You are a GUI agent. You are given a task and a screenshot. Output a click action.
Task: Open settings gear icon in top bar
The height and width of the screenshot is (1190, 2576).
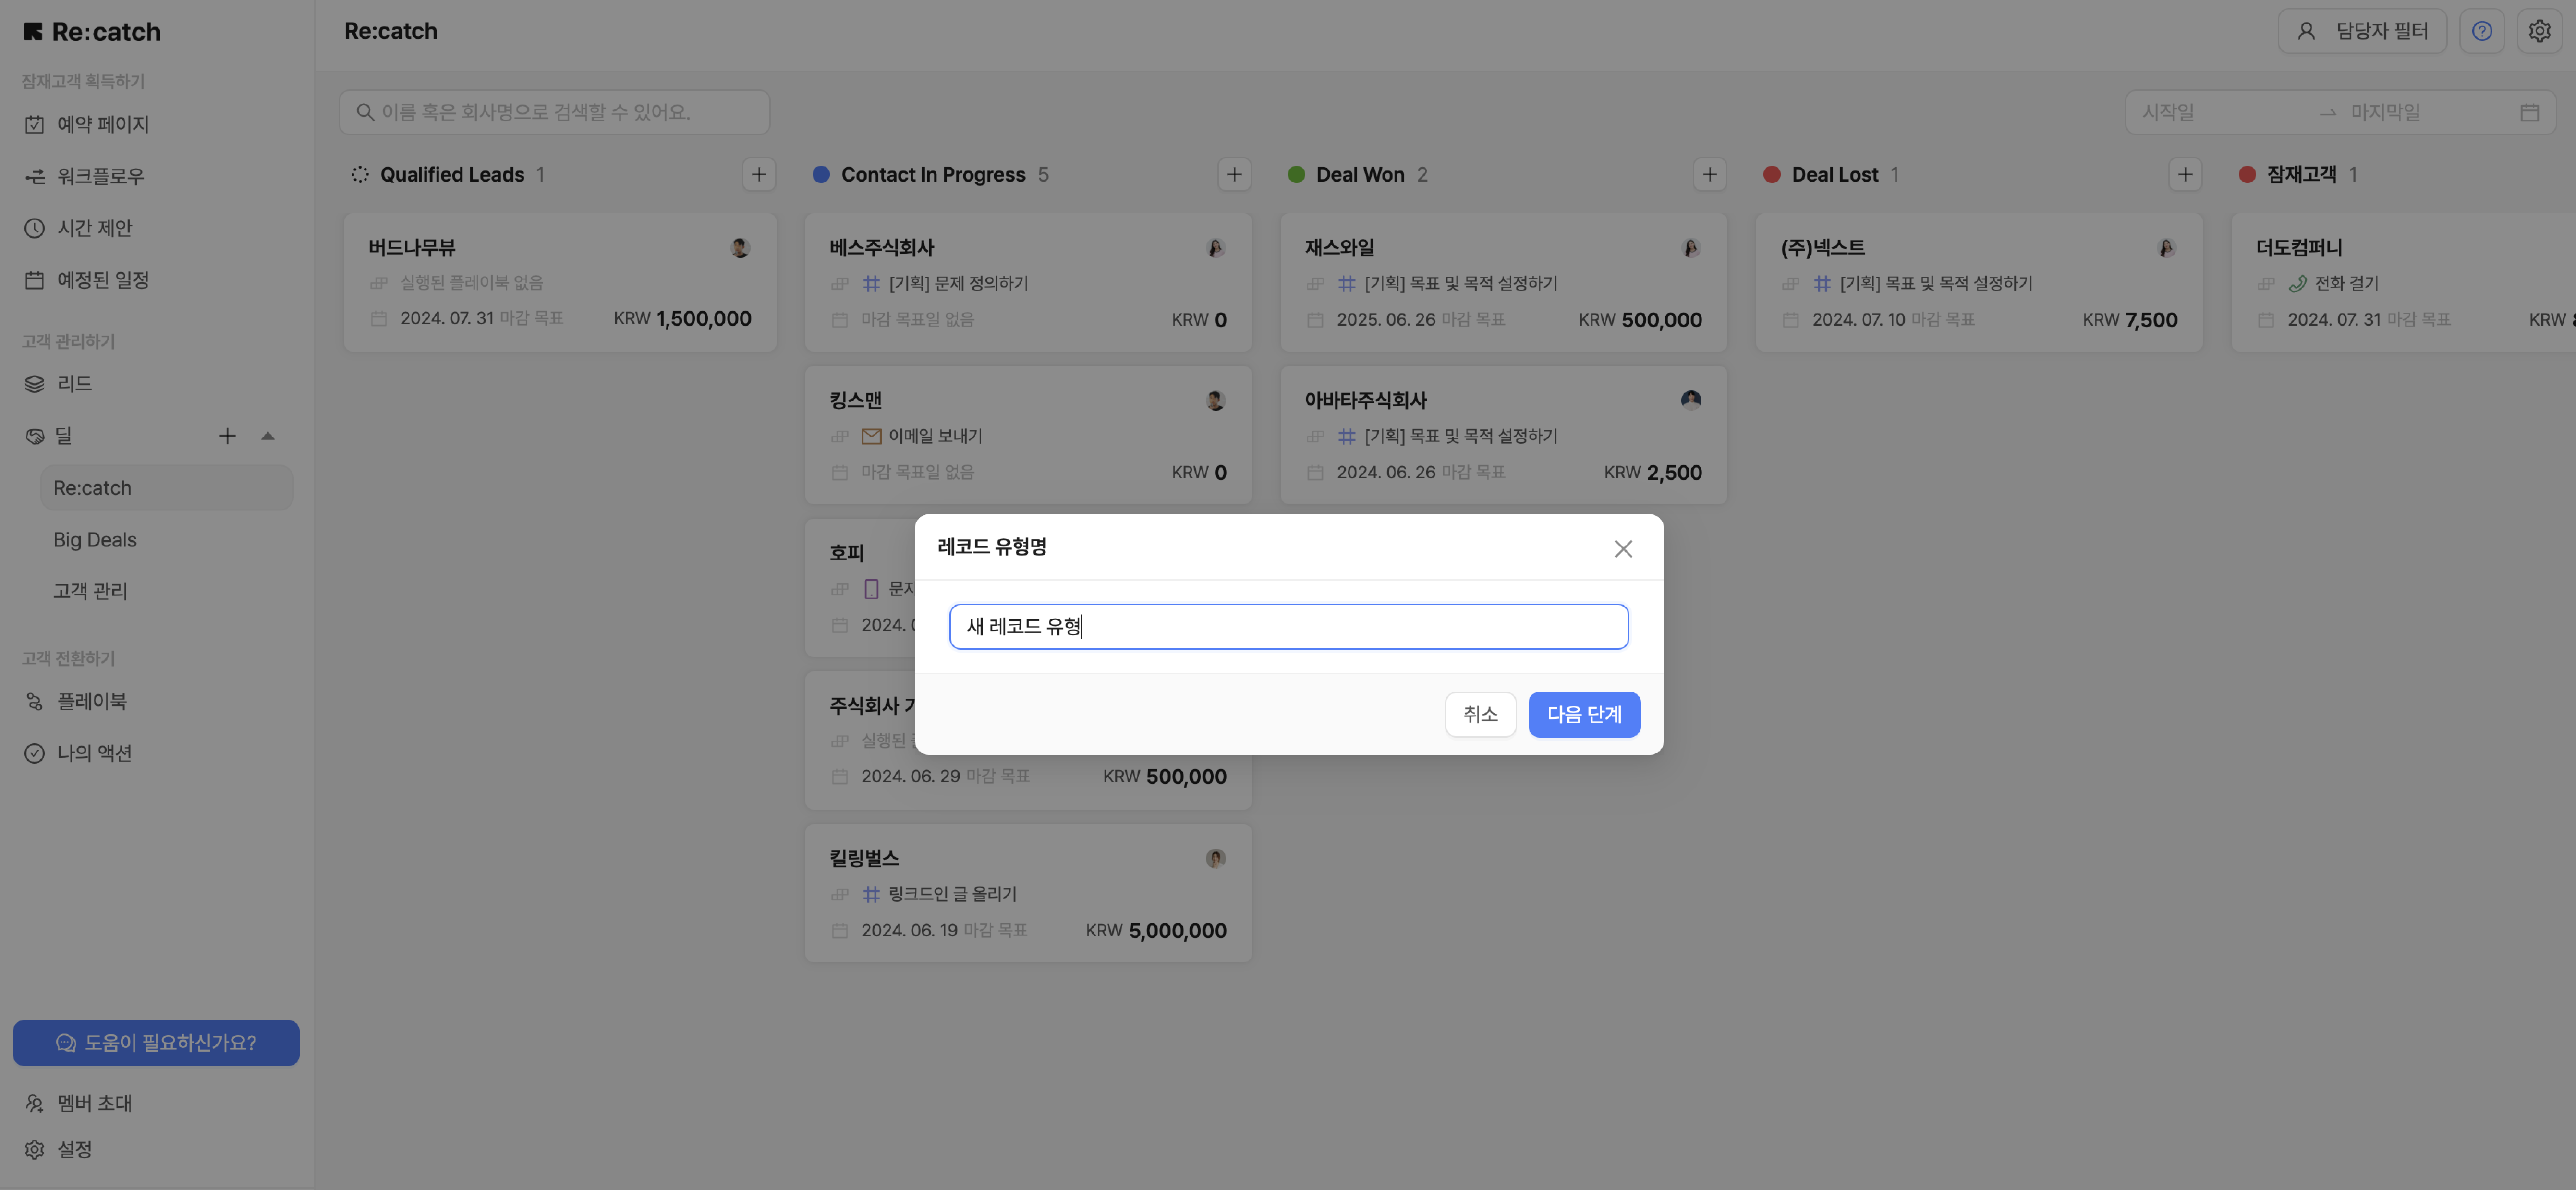[x=2539, y=31]
